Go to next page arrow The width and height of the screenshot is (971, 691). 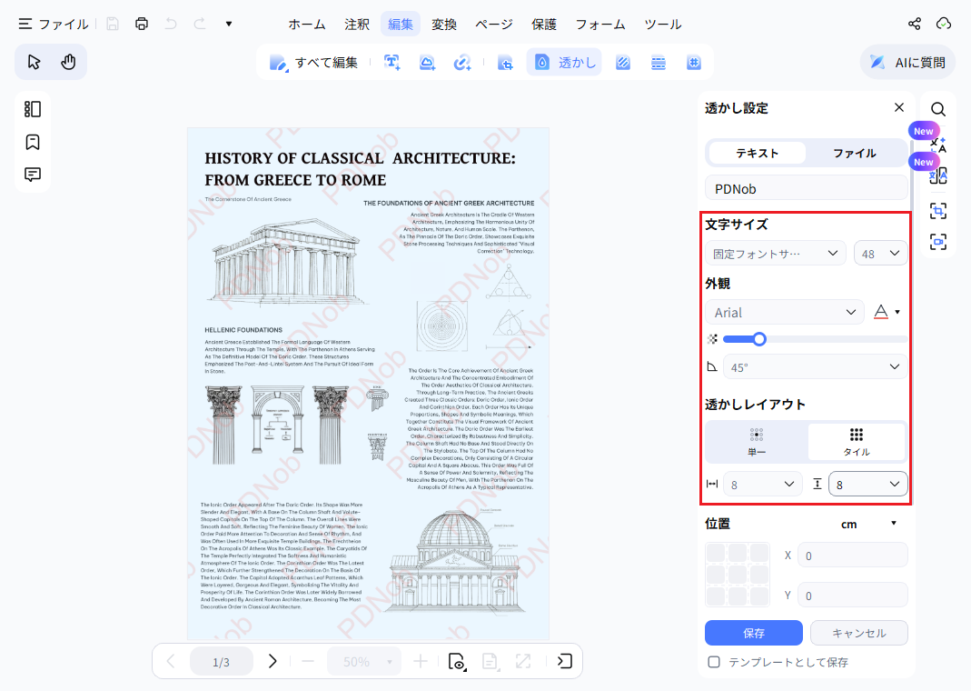click(x=272, y=661)
